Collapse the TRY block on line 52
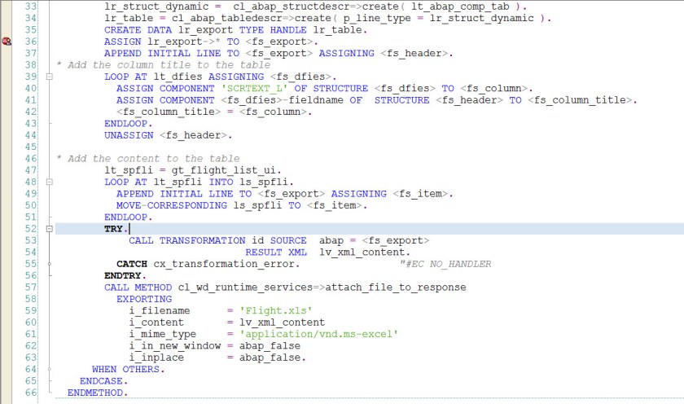This screenshot has width=684, height=404. click(x=50, y=229)
